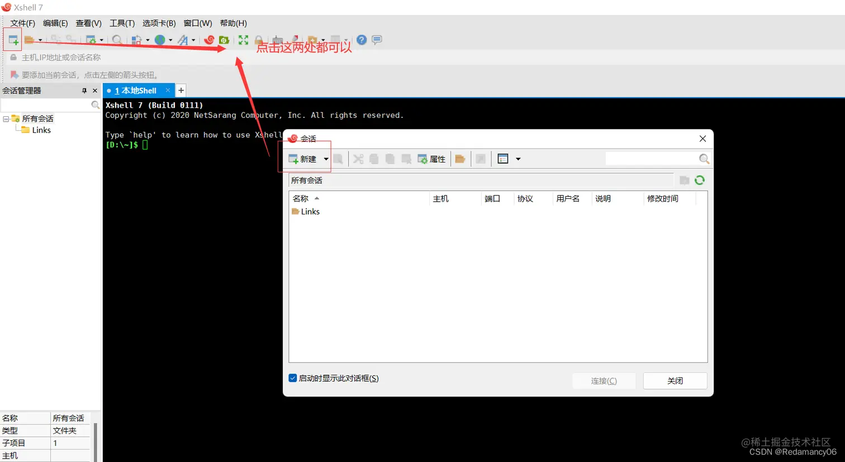
Task: Launch the green Xftp toolbar icon
Action: 224,40
